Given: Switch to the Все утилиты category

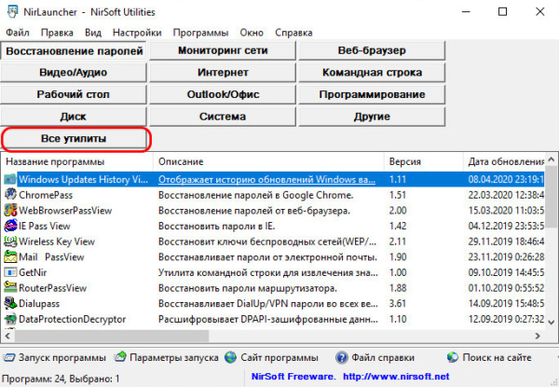Looking at the screenshot, I should (74, 138).
